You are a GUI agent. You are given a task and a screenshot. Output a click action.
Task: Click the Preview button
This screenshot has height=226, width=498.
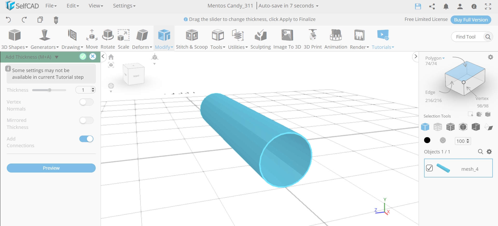51,168
